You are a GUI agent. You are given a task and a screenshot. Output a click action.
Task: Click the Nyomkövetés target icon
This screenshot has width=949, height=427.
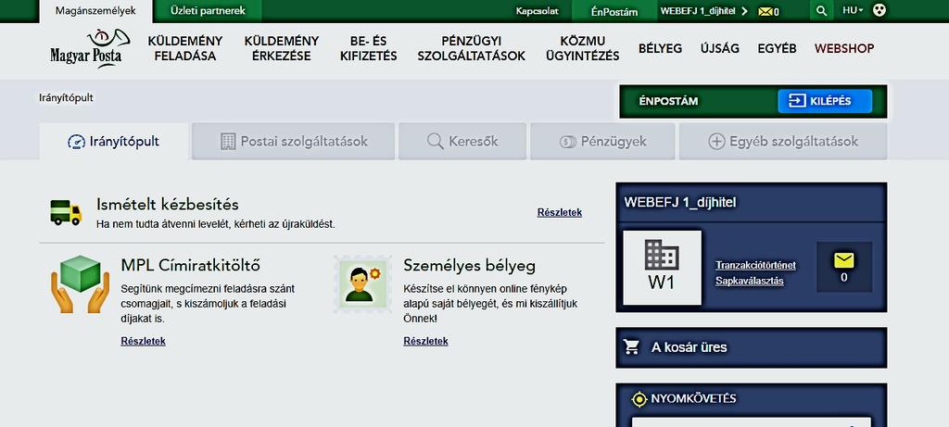pos(639,399)
